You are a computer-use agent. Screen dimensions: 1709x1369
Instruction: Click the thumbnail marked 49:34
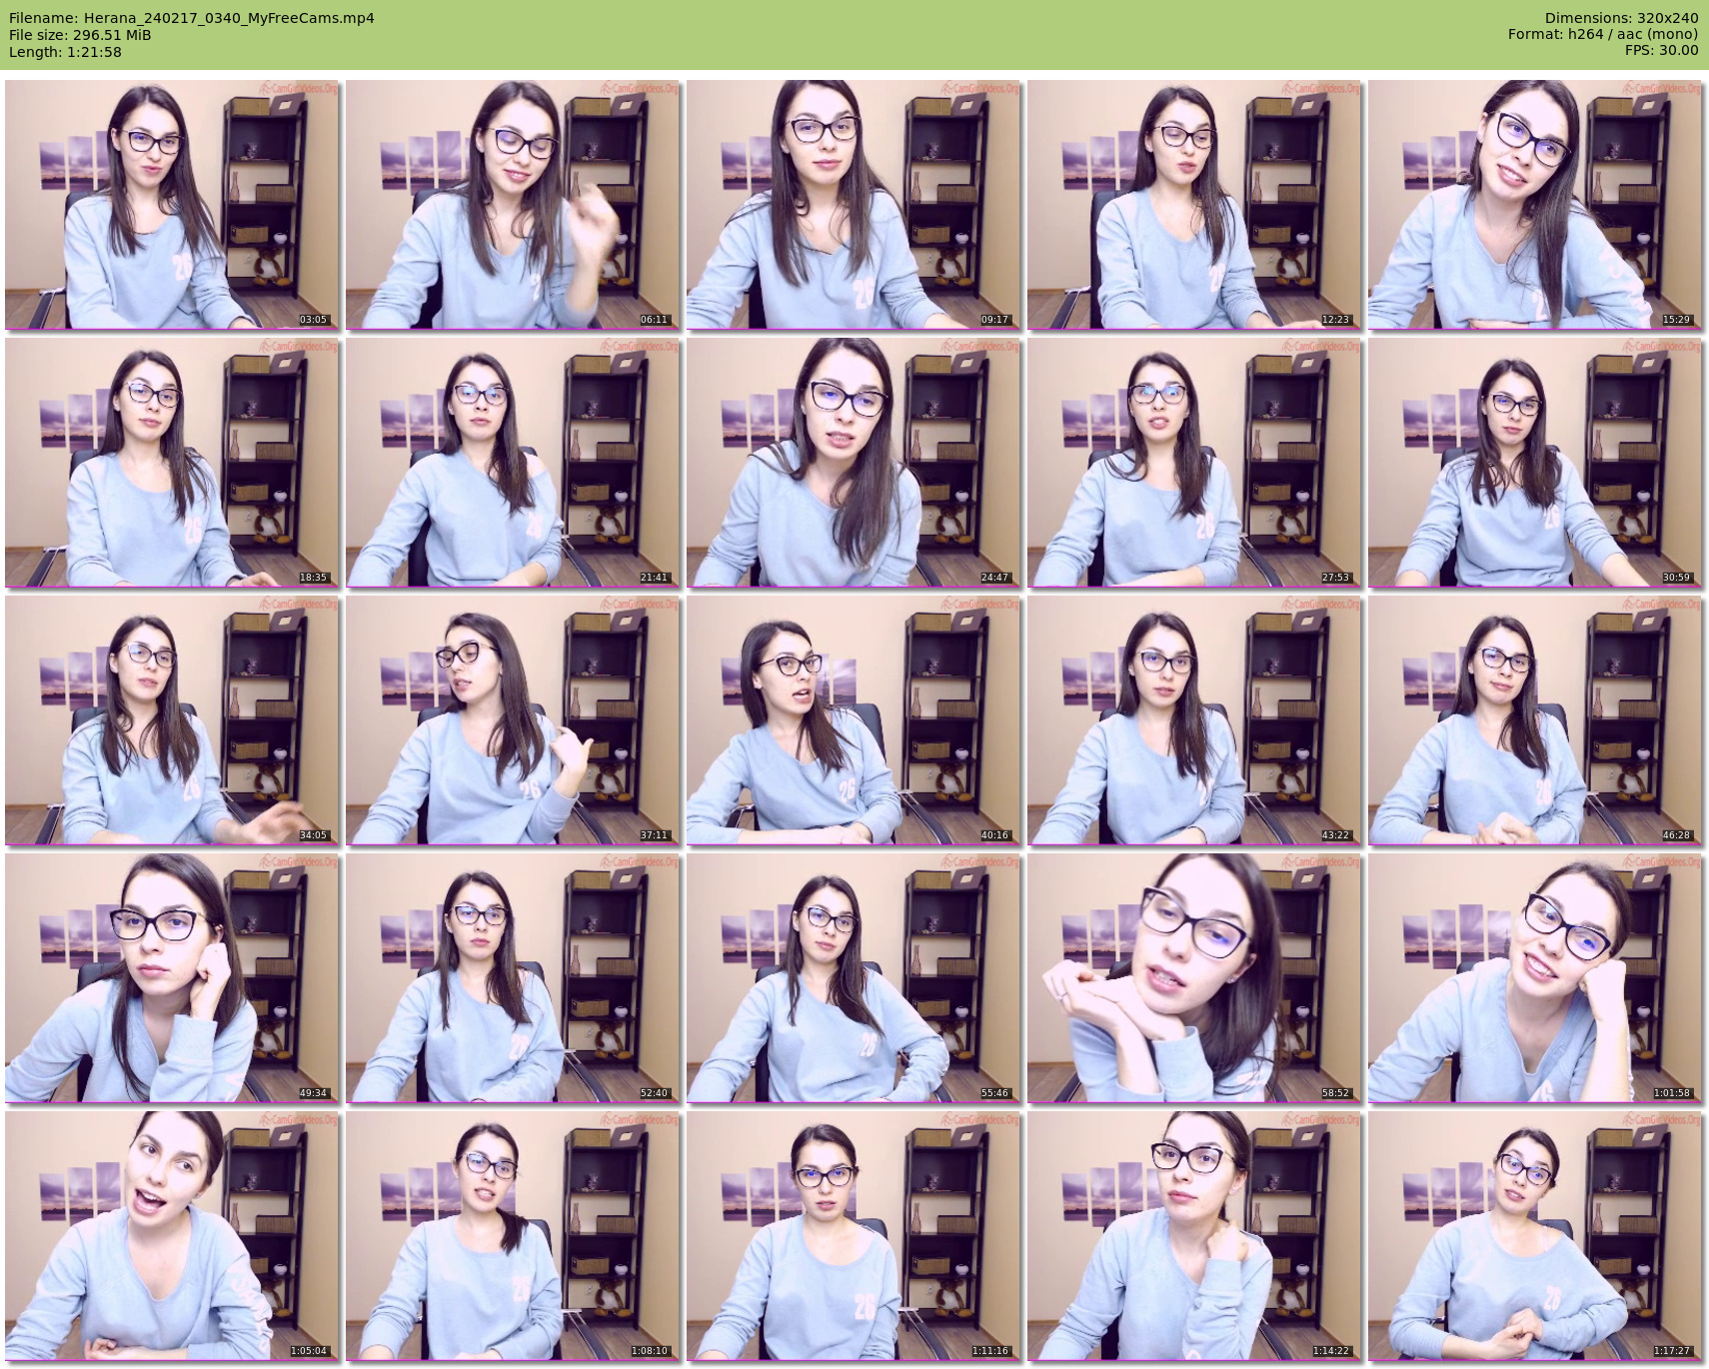(x=172, y=978)
